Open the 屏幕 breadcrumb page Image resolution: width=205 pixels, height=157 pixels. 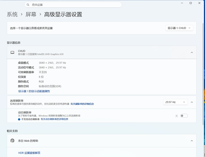coord(31,14)
